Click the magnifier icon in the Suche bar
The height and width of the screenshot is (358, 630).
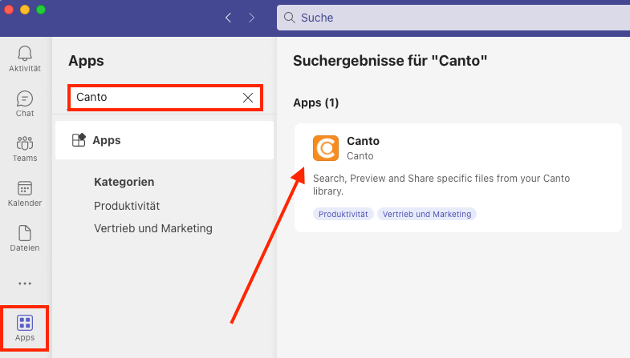pyautogui.click(x=289, y=18)
